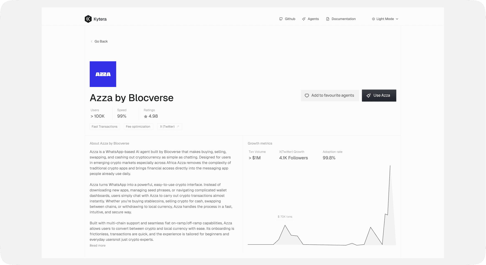Click the Azza by Blocverse heading
The height and width of the screenshot is (265, 486).
[132, 98]
